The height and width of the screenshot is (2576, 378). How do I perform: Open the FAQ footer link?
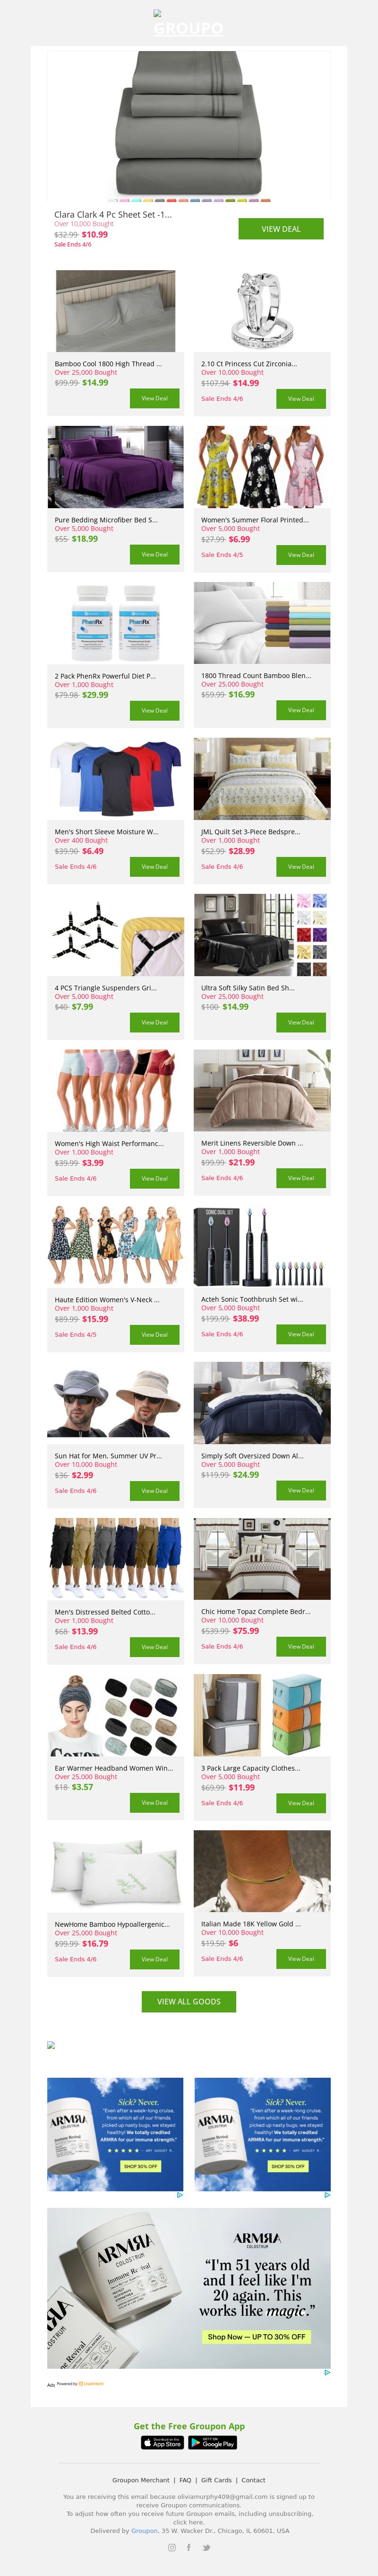coord(186,2480)
